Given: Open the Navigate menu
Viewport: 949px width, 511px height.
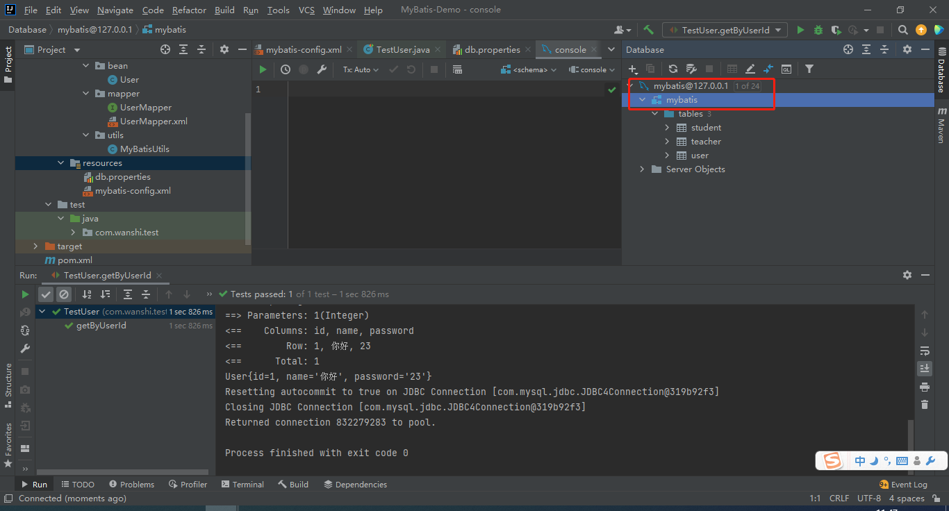Looking at the screenshot, I should click(115, 10).
